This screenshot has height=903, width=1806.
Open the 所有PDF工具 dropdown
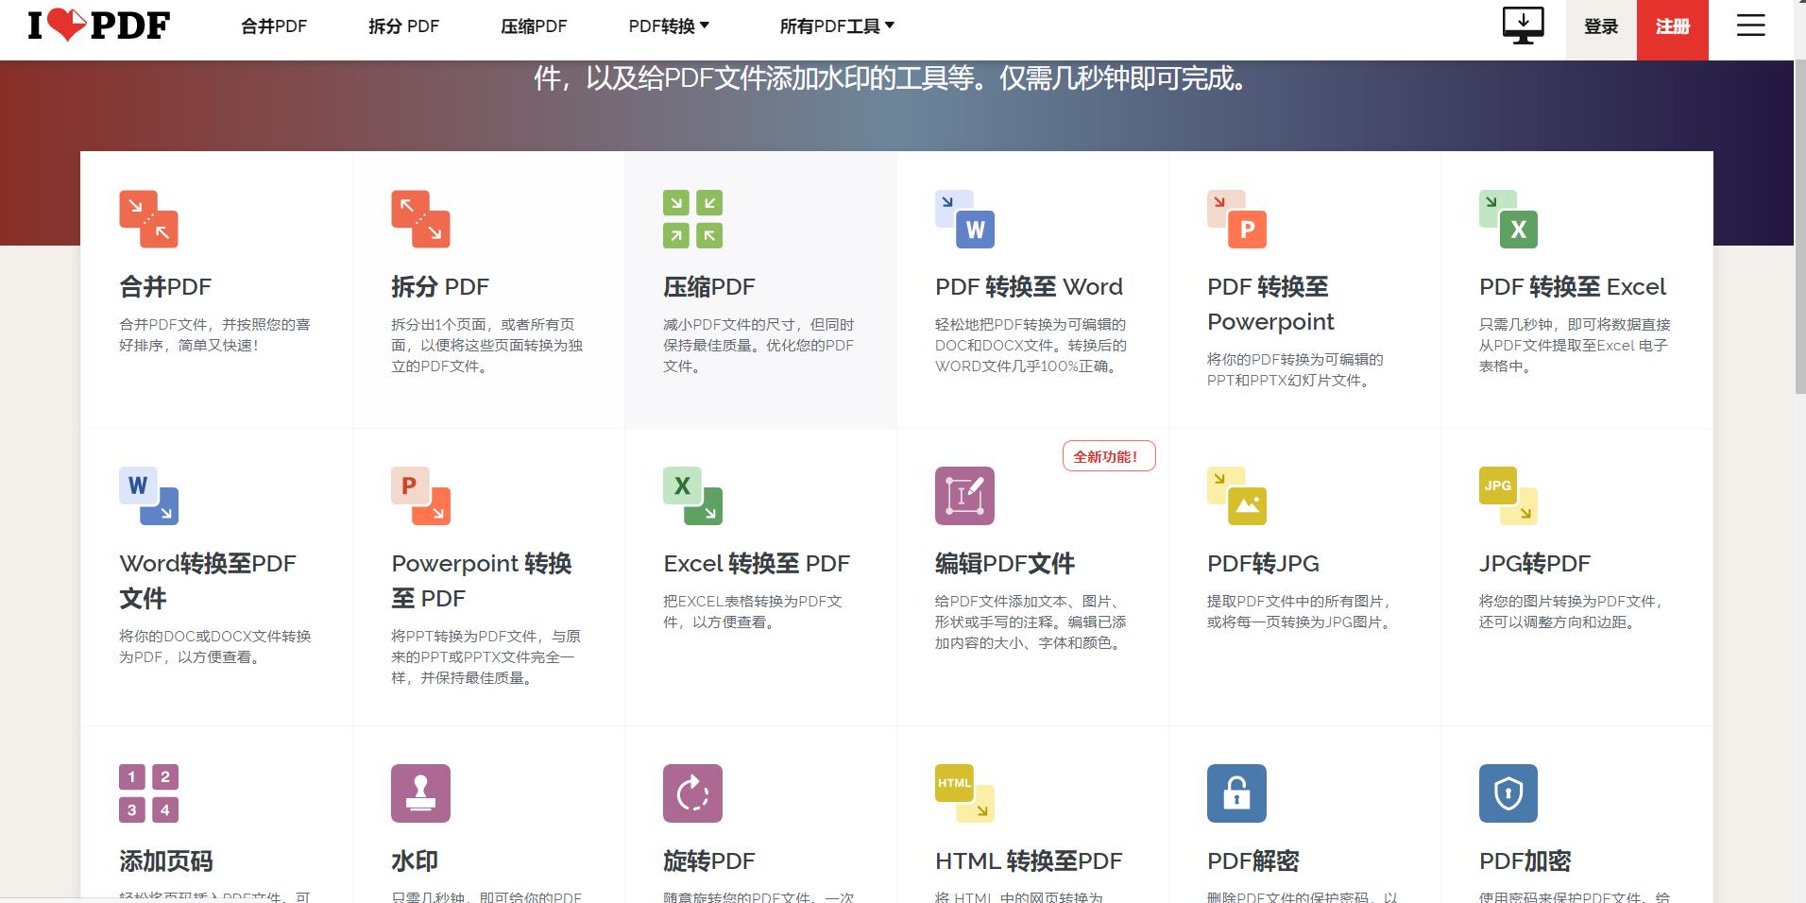pyautogui.click(x=835, y=26)
